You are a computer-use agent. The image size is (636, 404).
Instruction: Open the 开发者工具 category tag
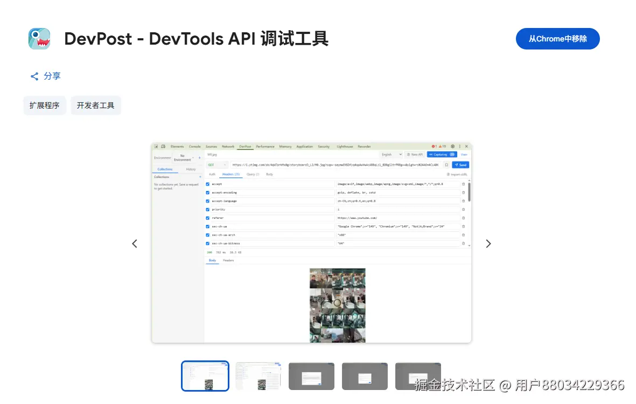pos(96,105)
